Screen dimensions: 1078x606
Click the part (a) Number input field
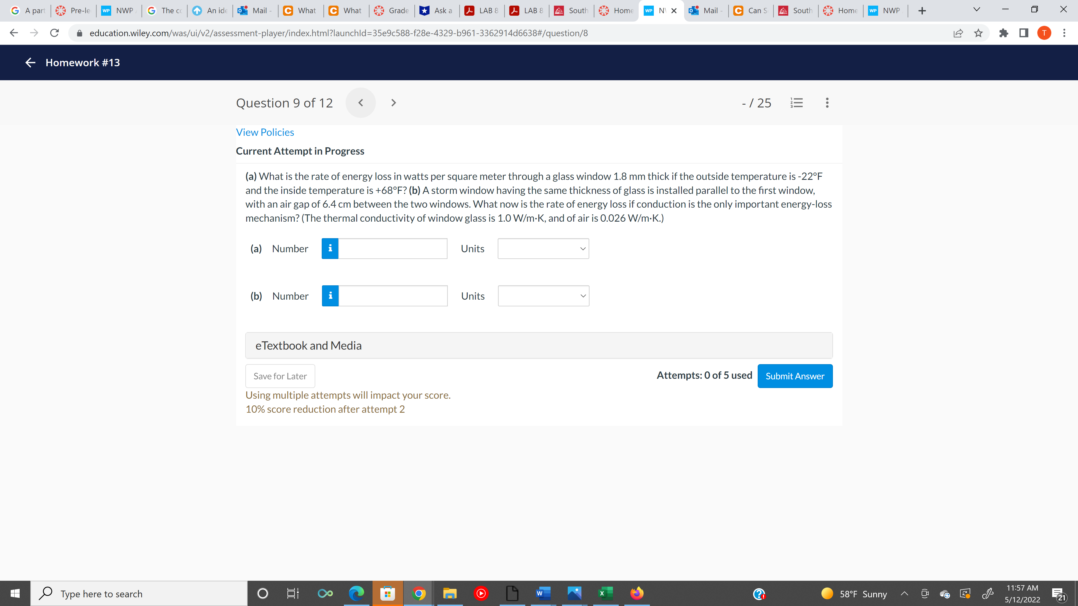pyautogui.click(x=392, y=248)
